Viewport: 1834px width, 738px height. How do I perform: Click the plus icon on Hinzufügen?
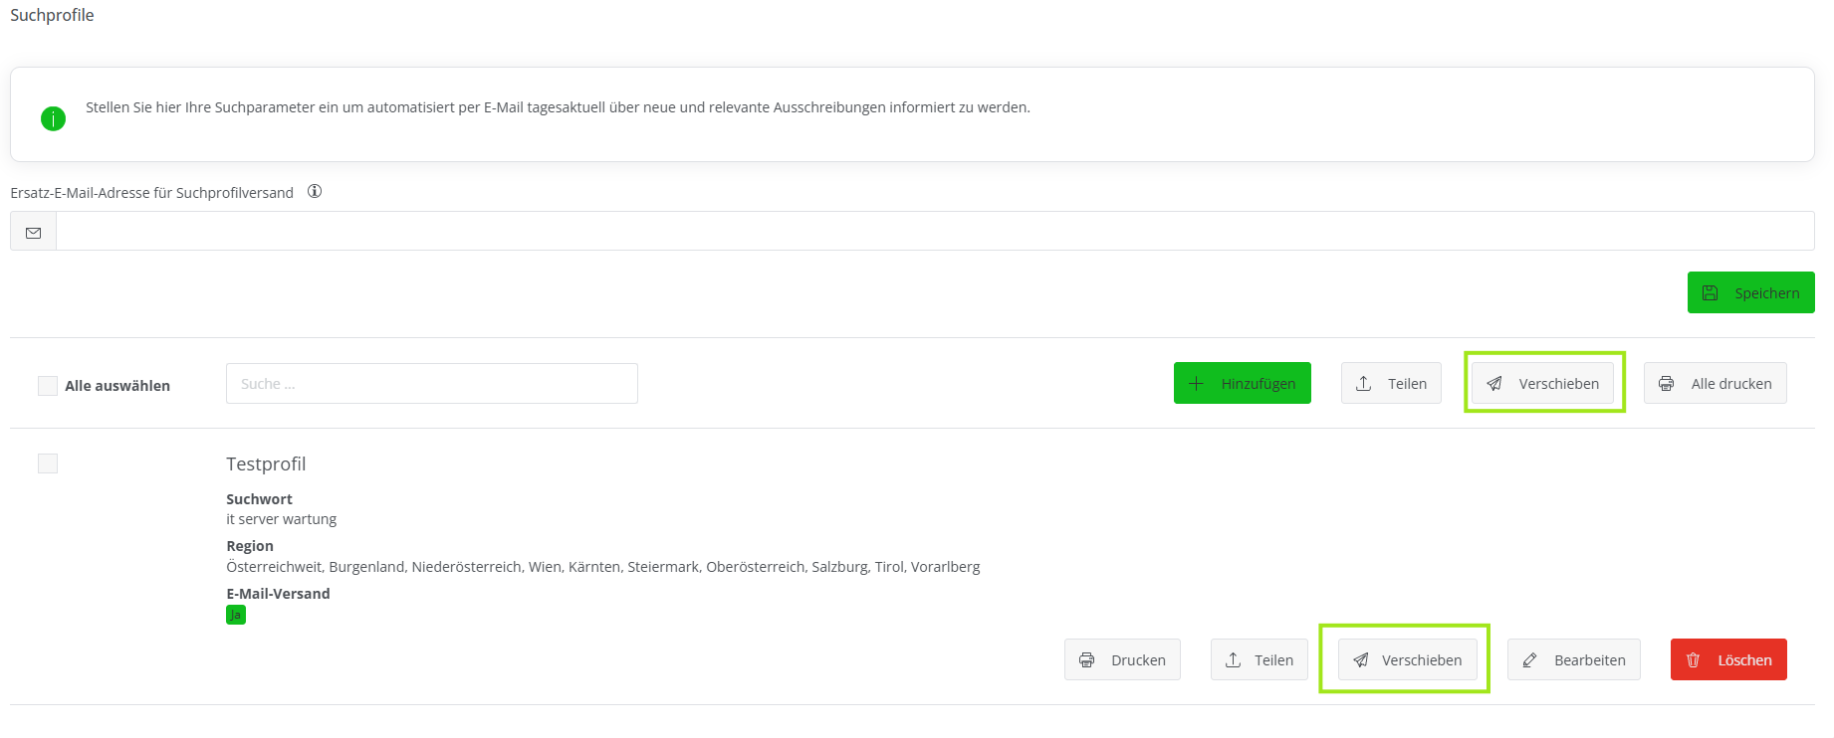pyautogui.click(x=1197, y=384)
